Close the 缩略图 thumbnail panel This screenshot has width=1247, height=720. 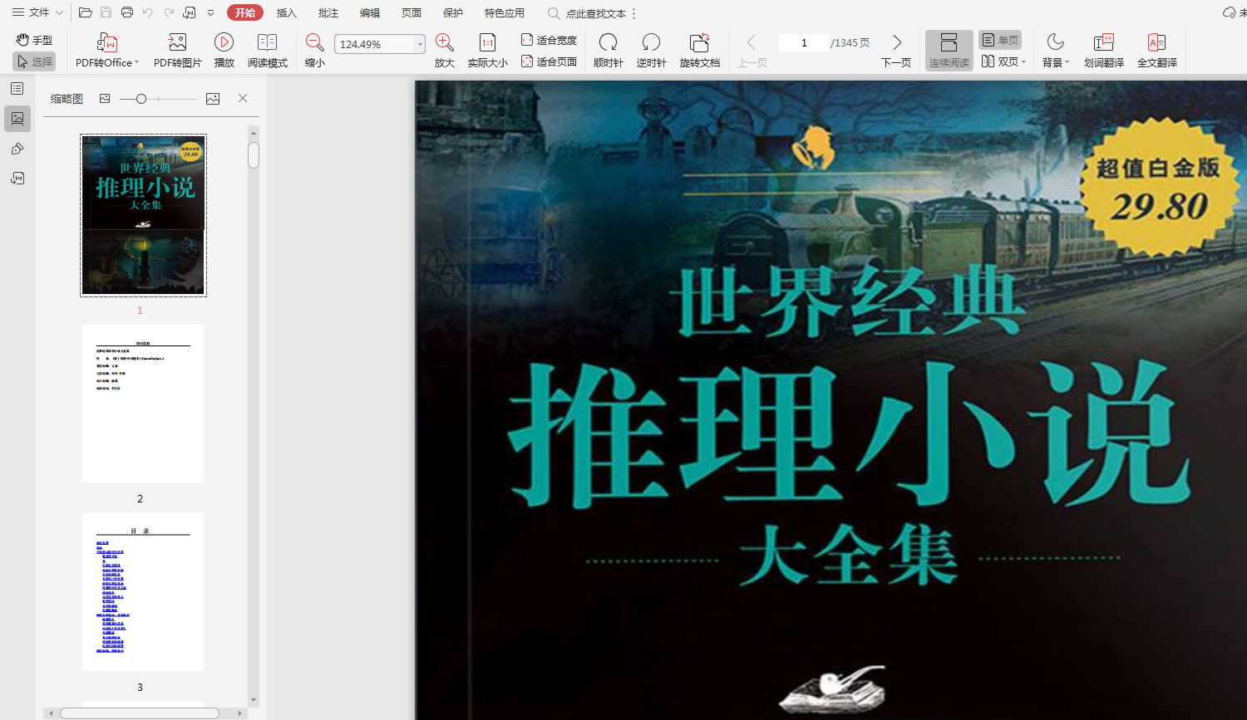click(243, 98)
